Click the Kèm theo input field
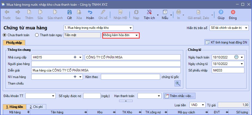Image resolution: width=252 pixels, height=115 pixels. click(x=130, y=77)
